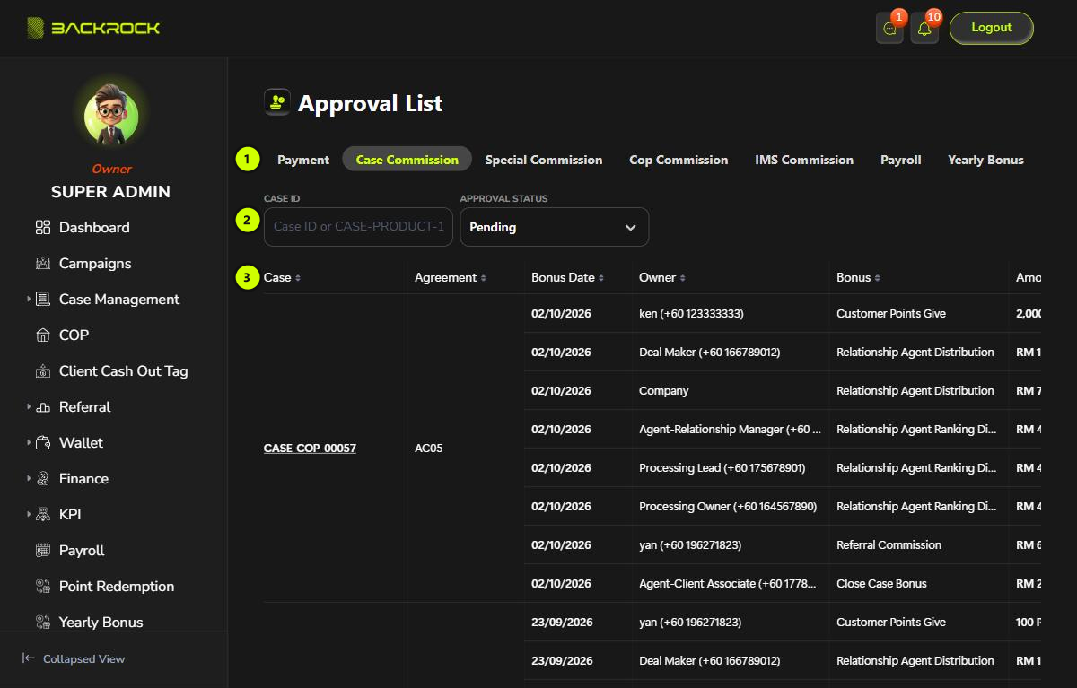Click the 23/09/2026 date in yan row

[562, 623]
